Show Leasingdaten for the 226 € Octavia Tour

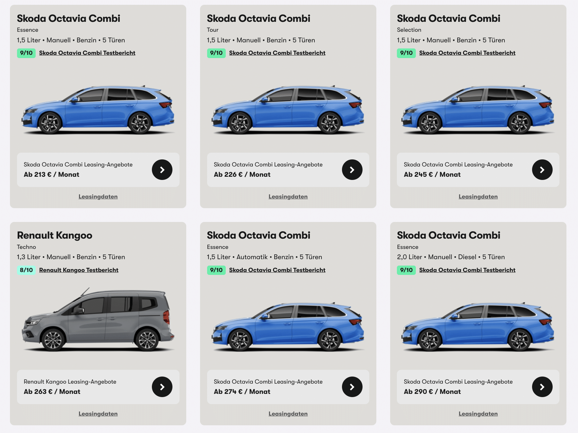(288, 197)
